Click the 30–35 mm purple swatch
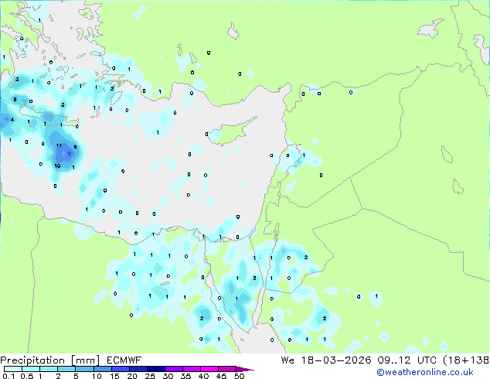490x379 pixels. click(173, 369)
